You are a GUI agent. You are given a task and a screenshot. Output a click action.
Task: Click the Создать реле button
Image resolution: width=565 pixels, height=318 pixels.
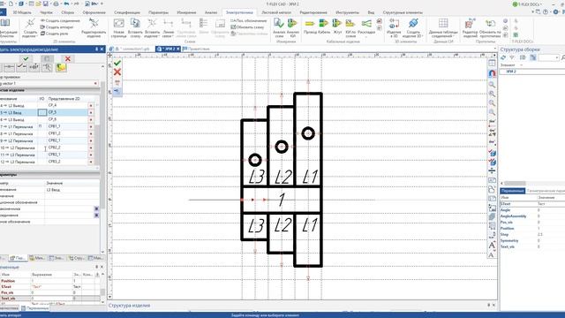[55, 34]
